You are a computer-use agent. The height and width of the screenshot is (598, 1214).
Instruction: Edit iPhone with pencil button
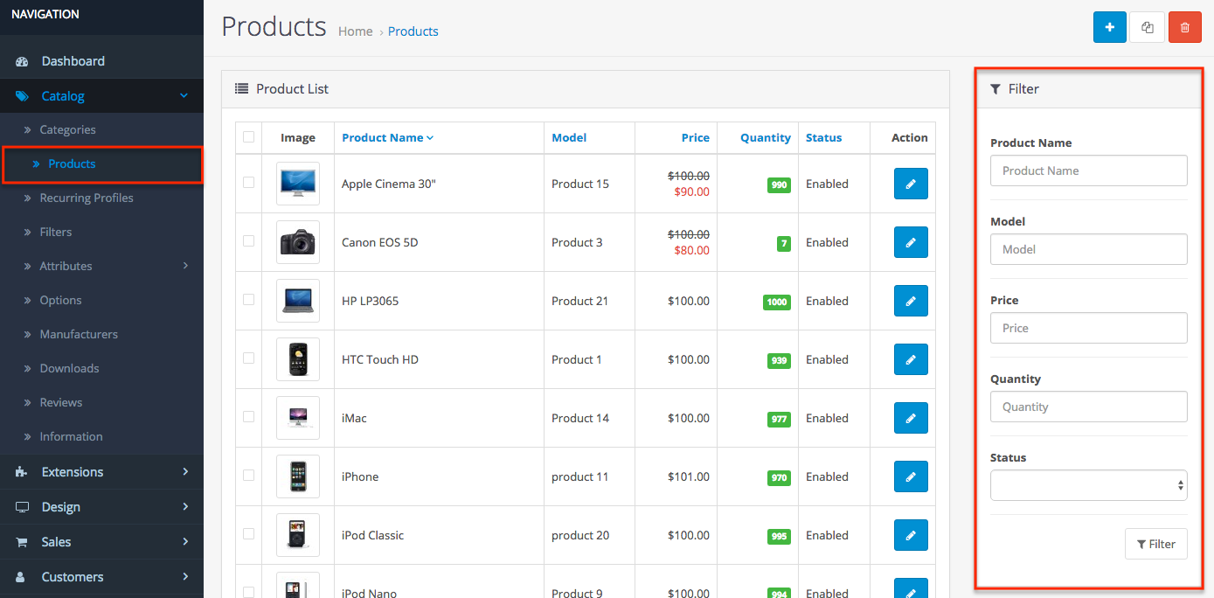click(911, 476)
